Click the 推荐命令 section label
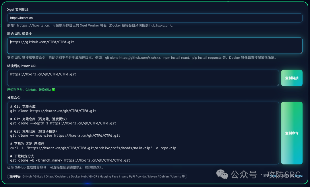This screenshot has width=310, height=187. coord(14,98)
